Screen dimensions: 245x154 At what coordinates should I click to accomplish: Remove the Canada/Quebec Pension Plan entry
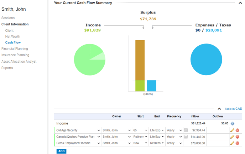[238, 137]
